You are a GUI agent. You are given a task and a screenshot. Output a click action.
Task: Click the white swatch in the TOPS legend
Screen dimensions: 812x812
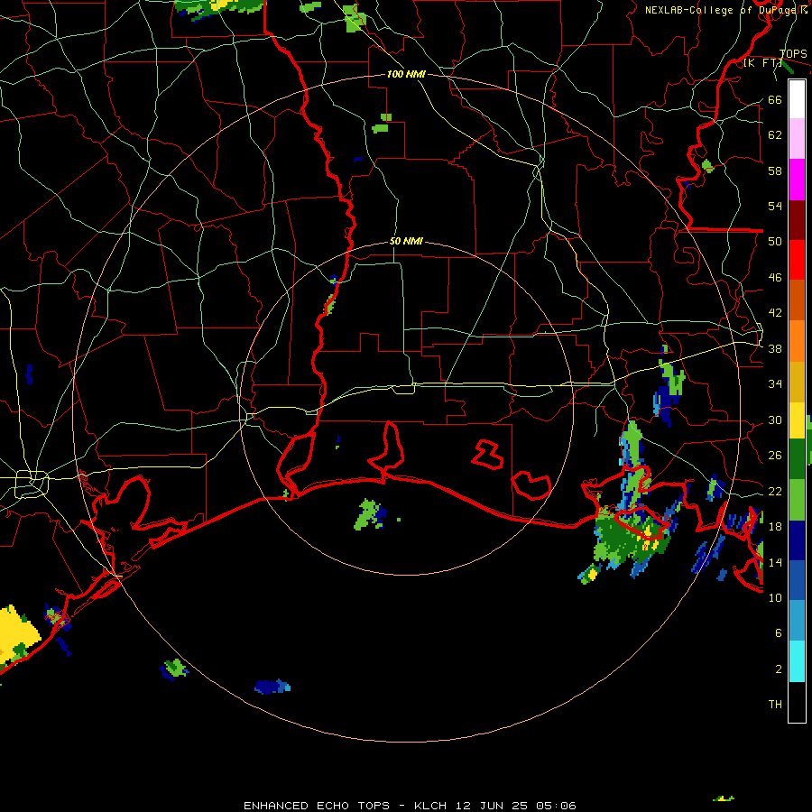point(797,99)
